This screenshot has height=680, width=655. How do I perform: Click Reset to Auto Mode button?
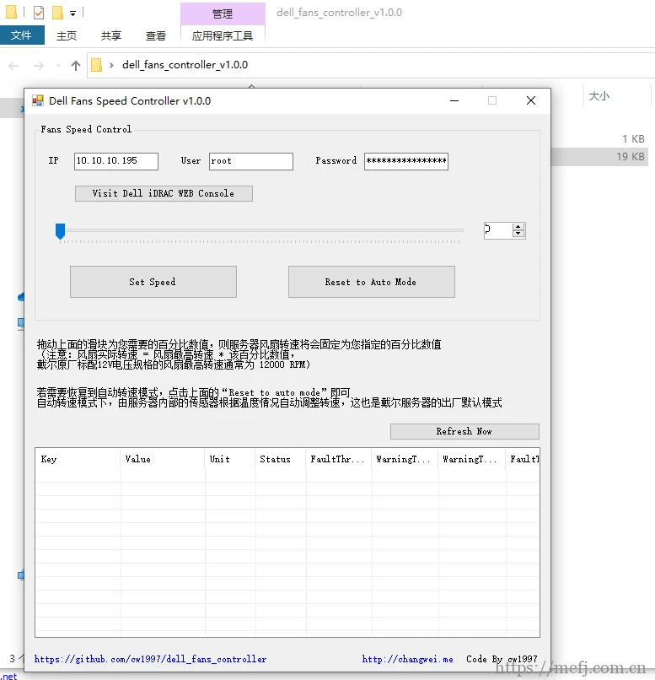click(x=371, y=282)
